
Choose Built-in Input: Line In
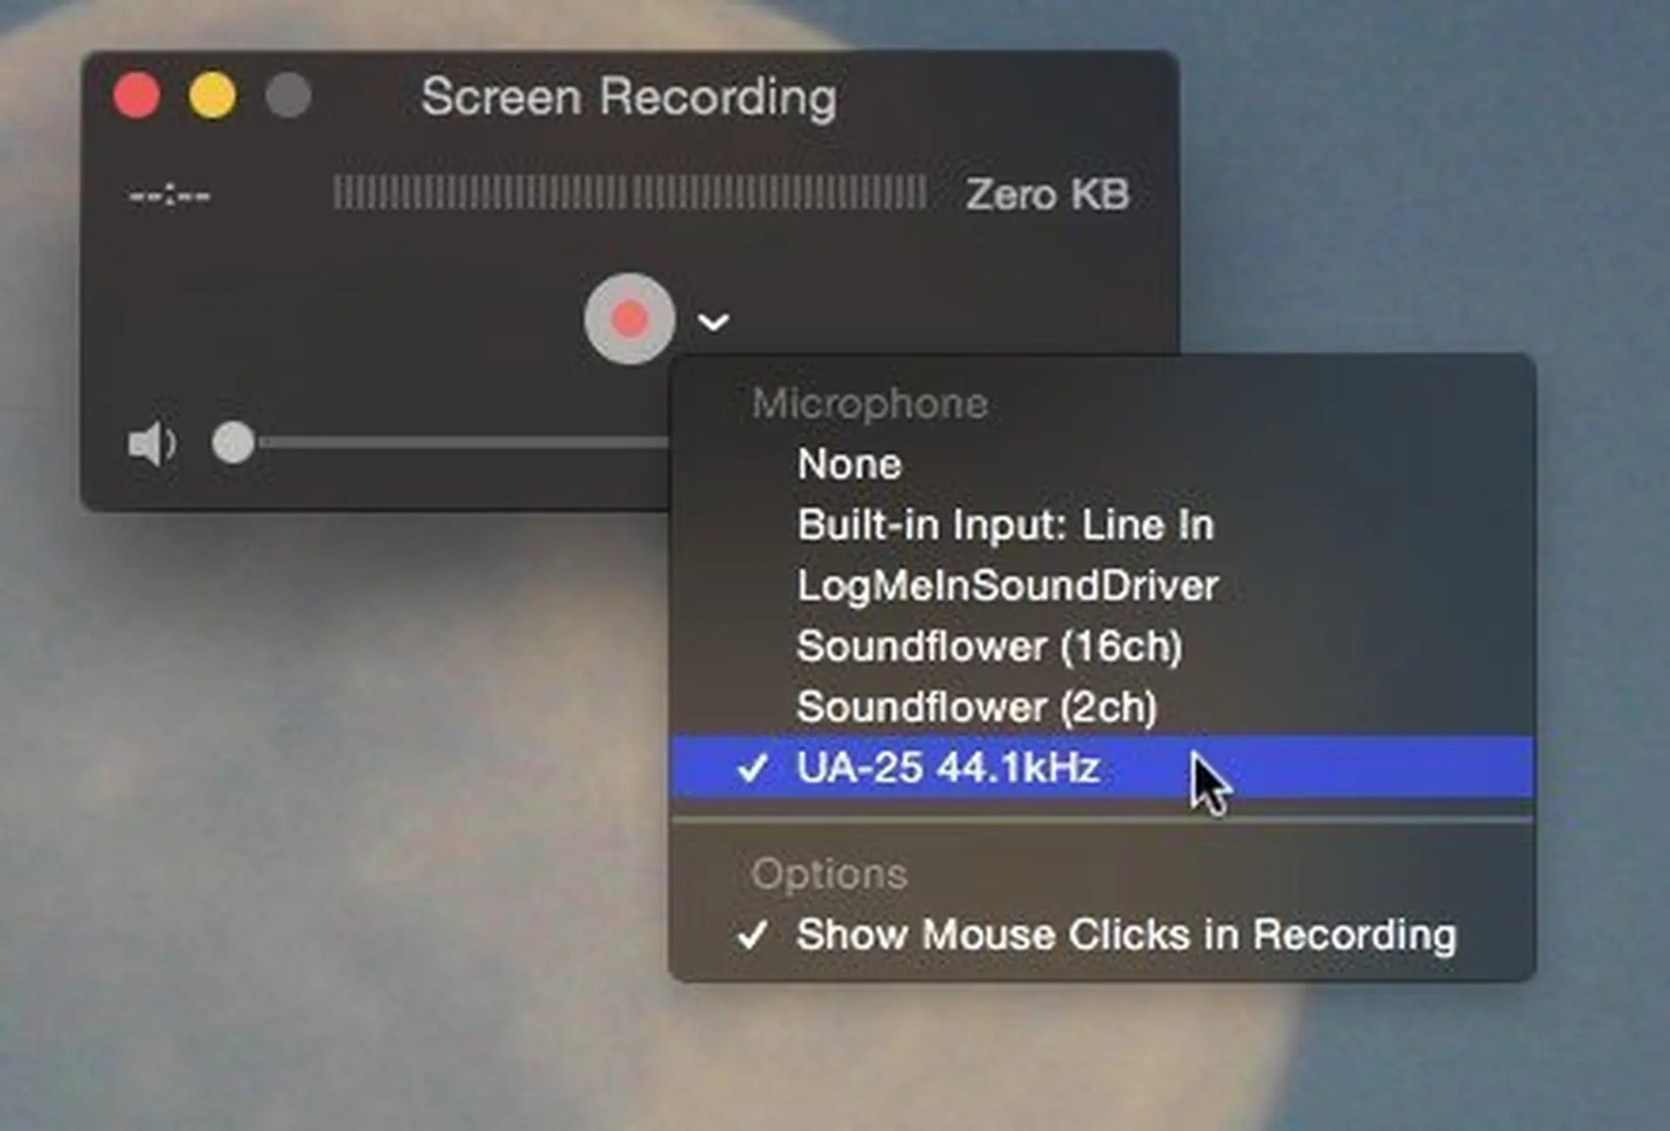pyautogui.click(x=1101, y=525)
